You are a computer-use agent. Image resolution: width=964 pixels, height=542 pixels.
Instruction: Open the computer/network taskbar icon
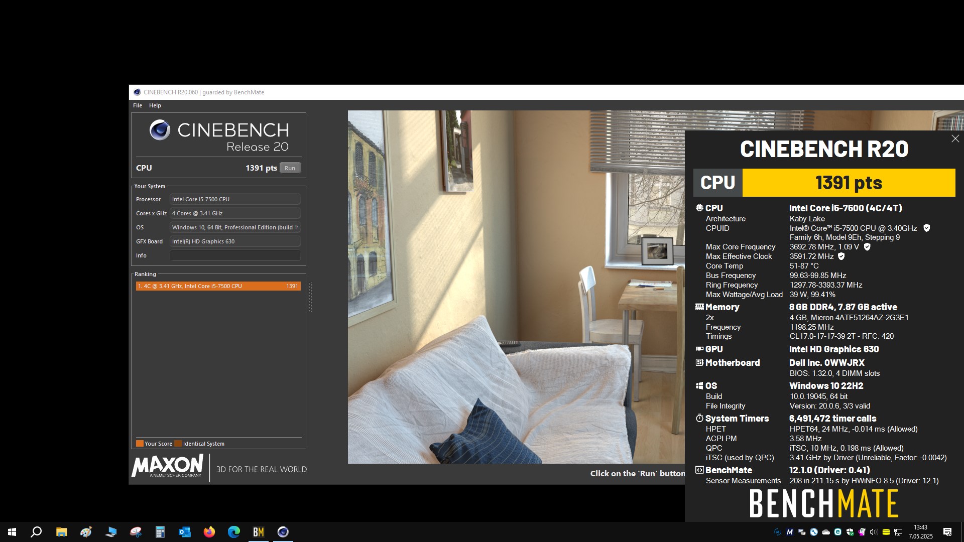click(110, 532)
